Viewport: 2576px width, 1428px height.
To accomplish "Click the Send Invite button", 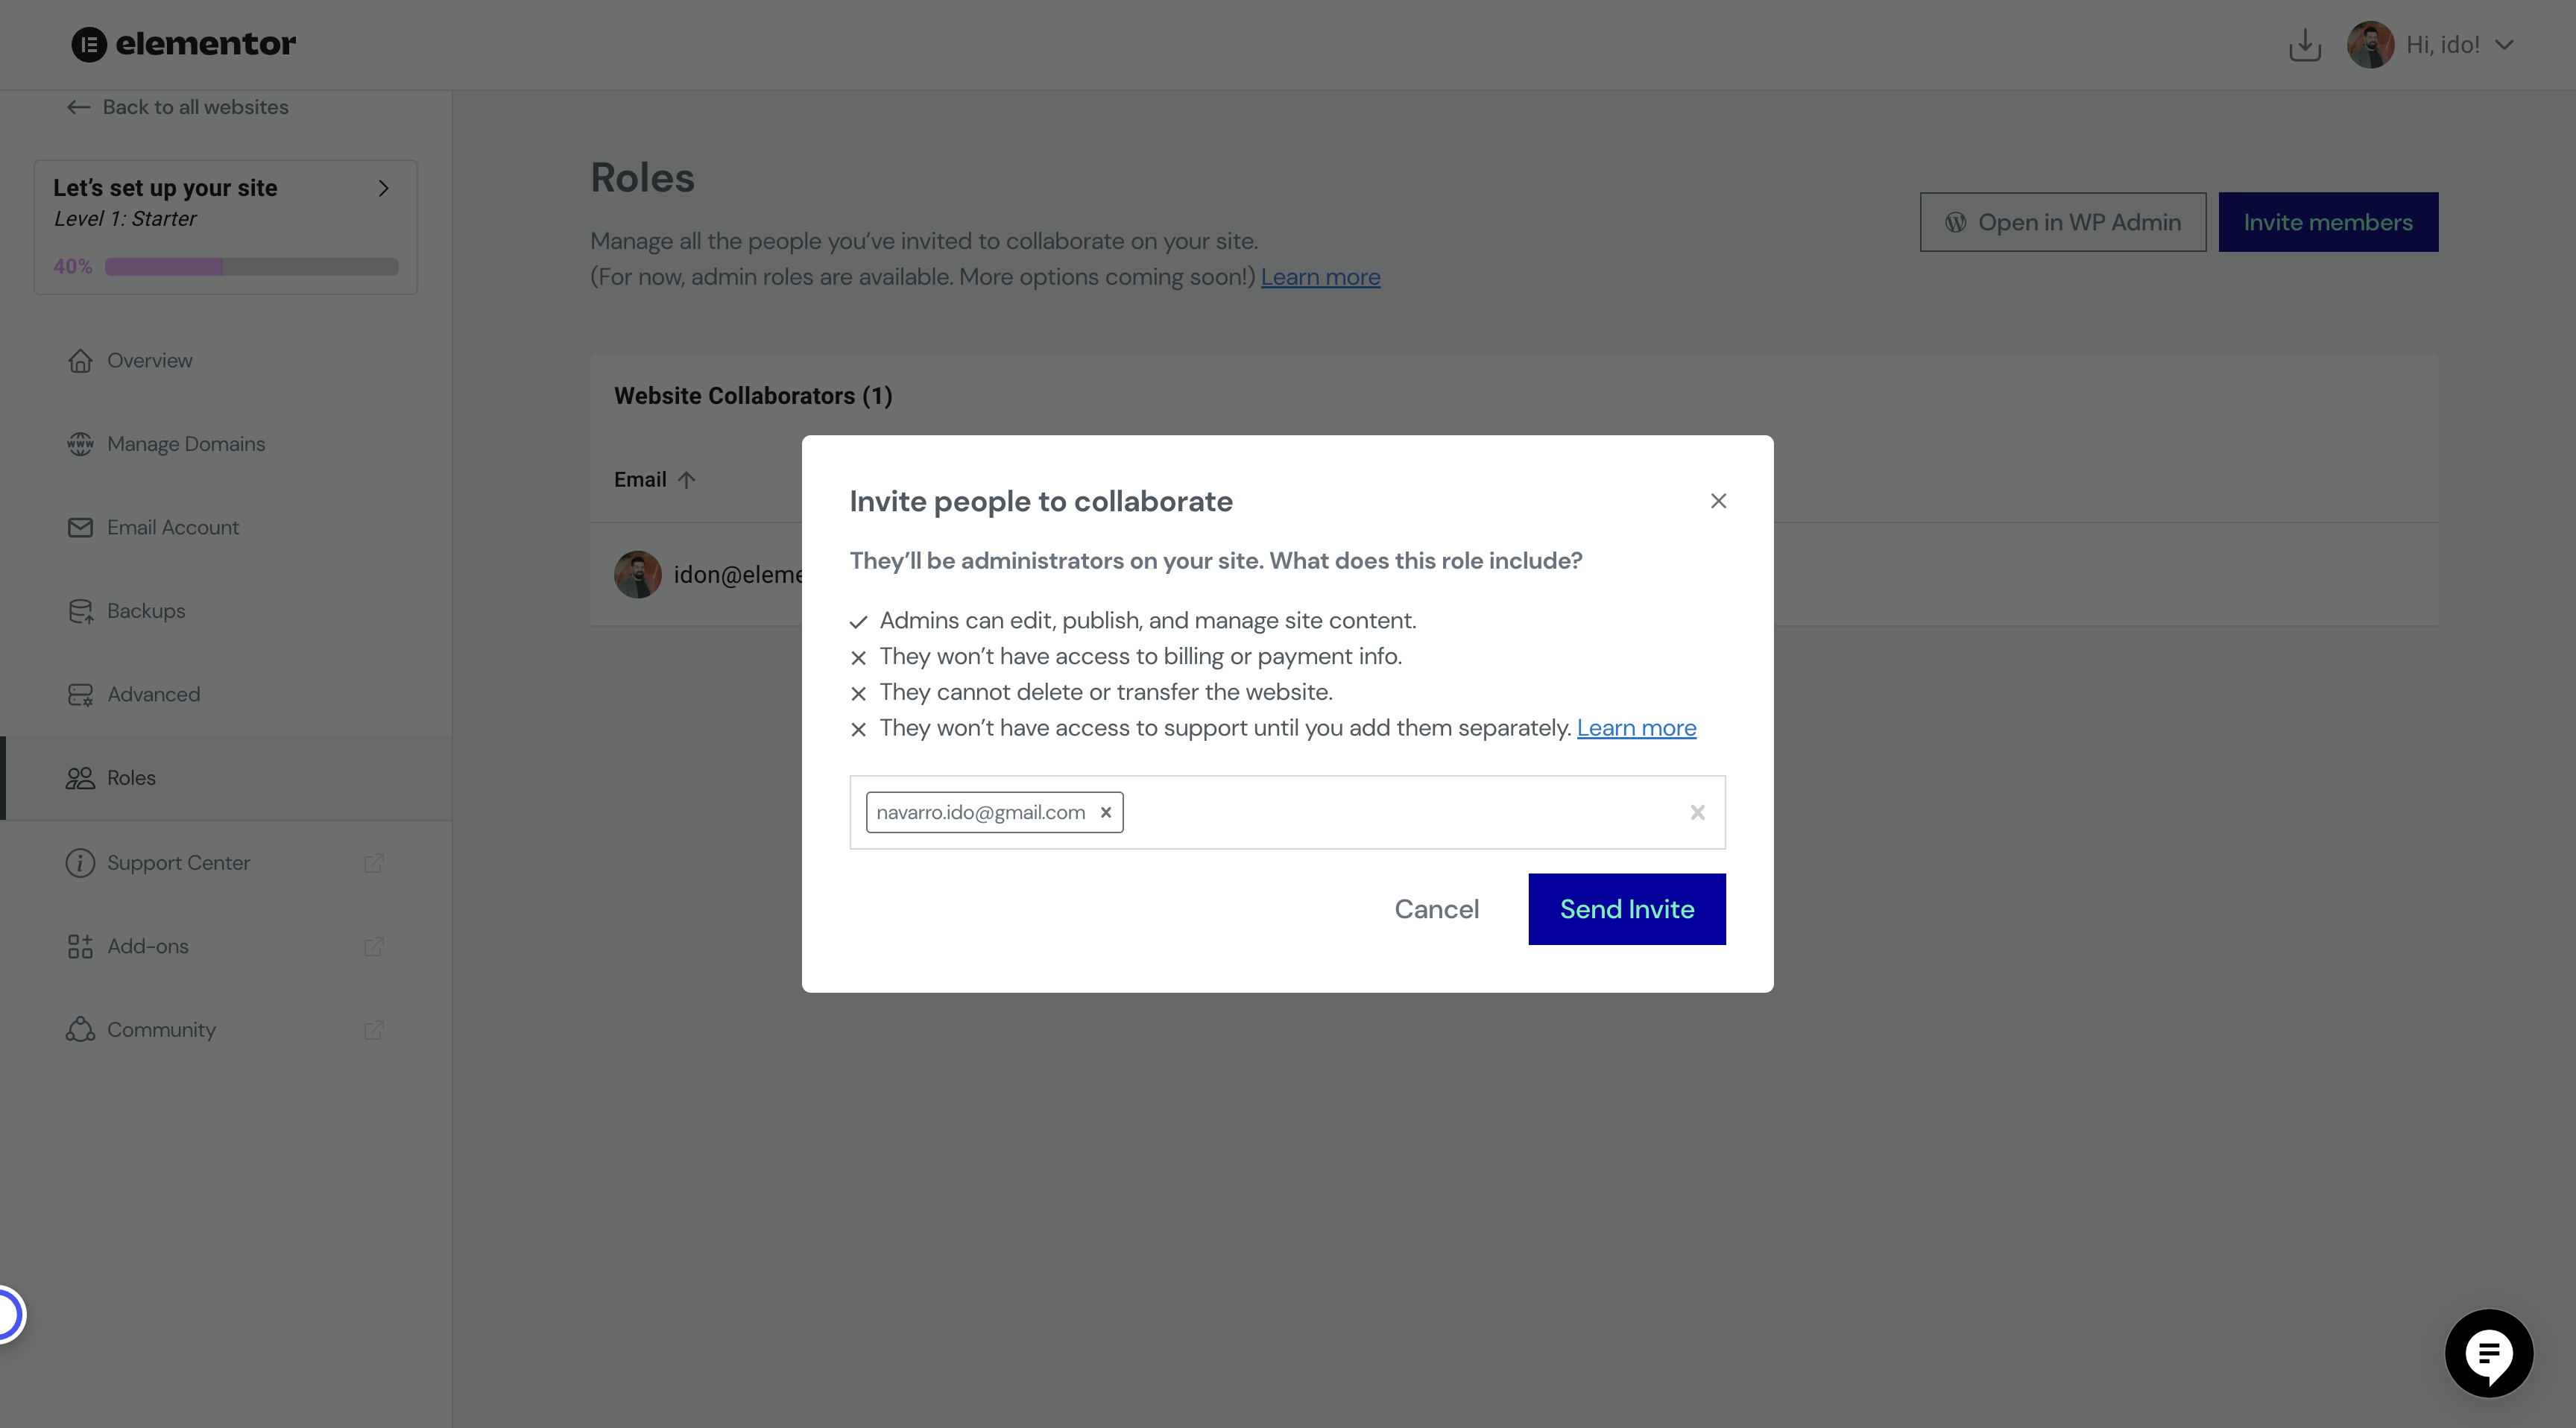I will click(1627, 909).
